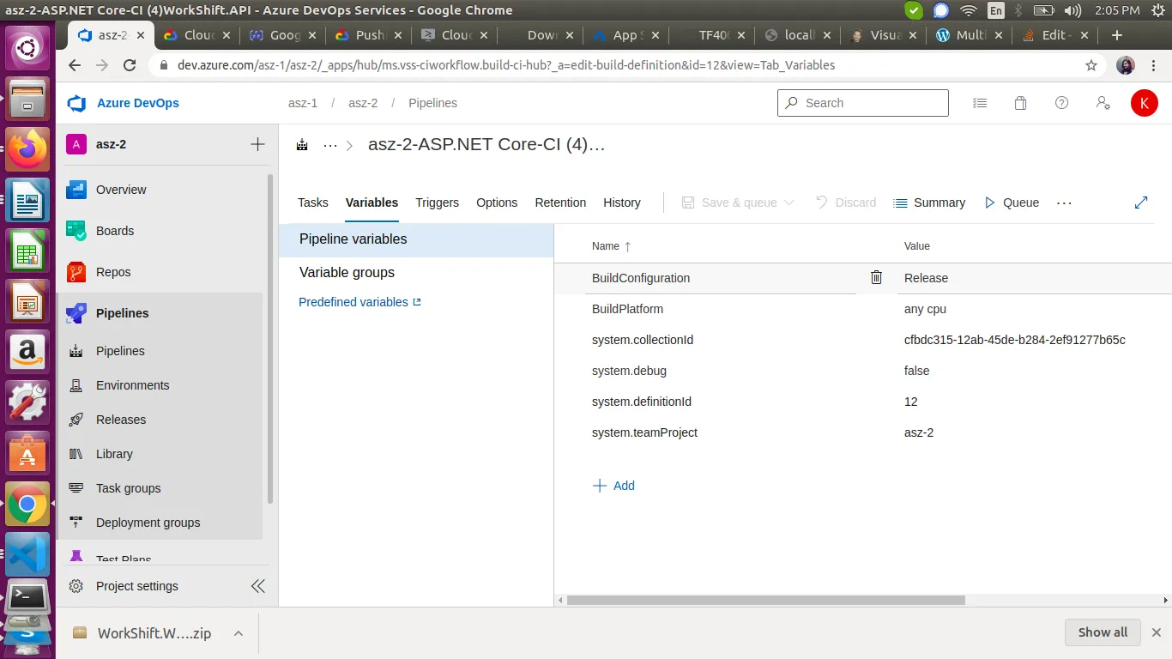Click the Search input field

tap(863, 103)
